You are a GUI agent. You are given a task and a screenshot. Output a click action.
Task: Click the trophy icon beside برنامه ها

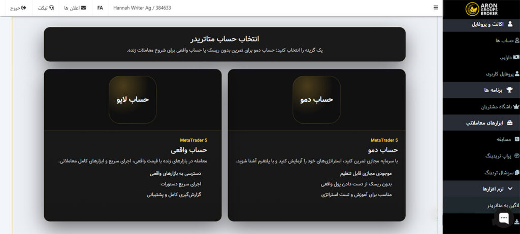(510, 90)
